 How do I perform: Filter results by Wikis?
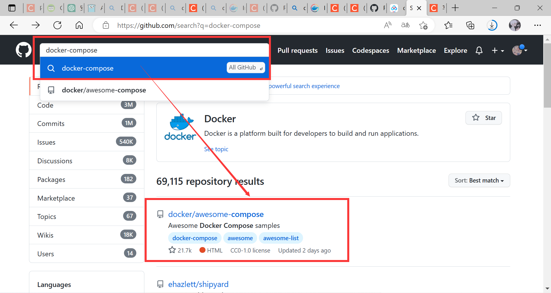coord(87,235)
